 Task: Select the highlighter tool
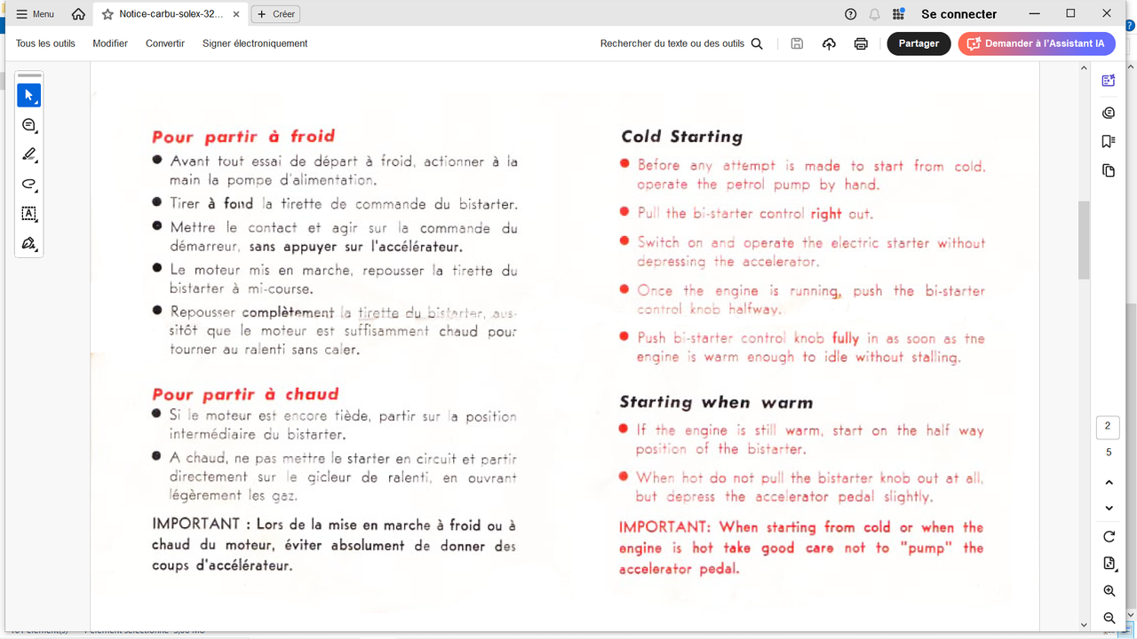pos(29,154)
